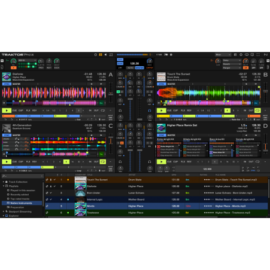Toggle SYNC on Deck A
Image resolution: width=270 pixels, height=270 pixels.
pos(7,84)
